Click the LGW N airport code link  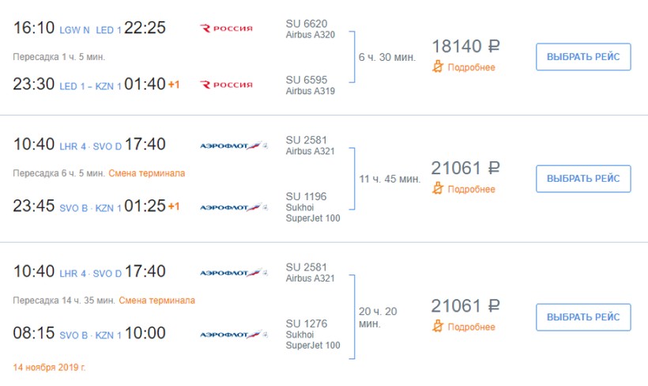click(x=74, y=30)
